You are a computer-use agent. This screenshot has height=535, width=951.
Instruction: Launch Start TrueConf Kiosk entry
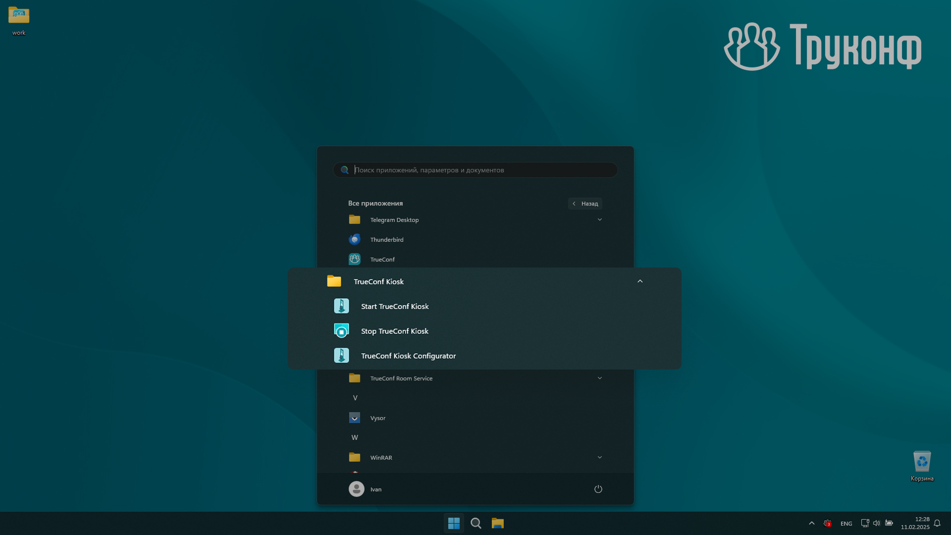pos(395,306)
